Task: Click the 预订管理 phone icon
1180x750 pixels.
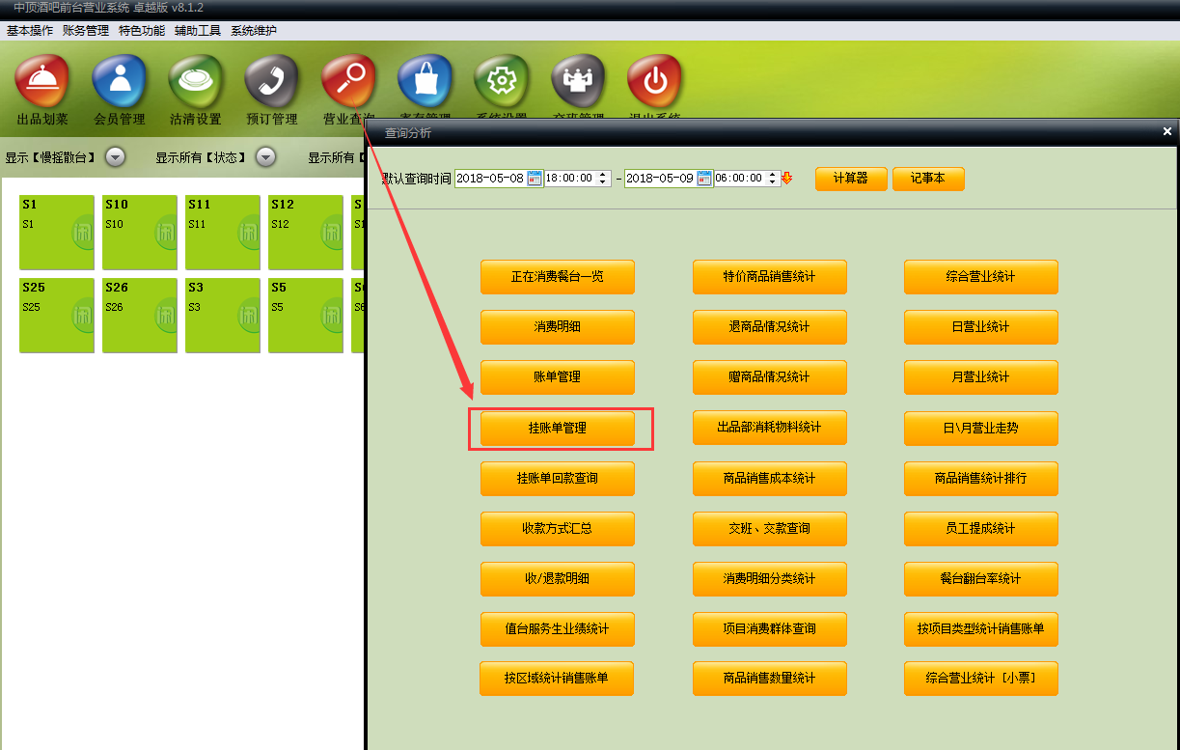Action: coord(272,82)
